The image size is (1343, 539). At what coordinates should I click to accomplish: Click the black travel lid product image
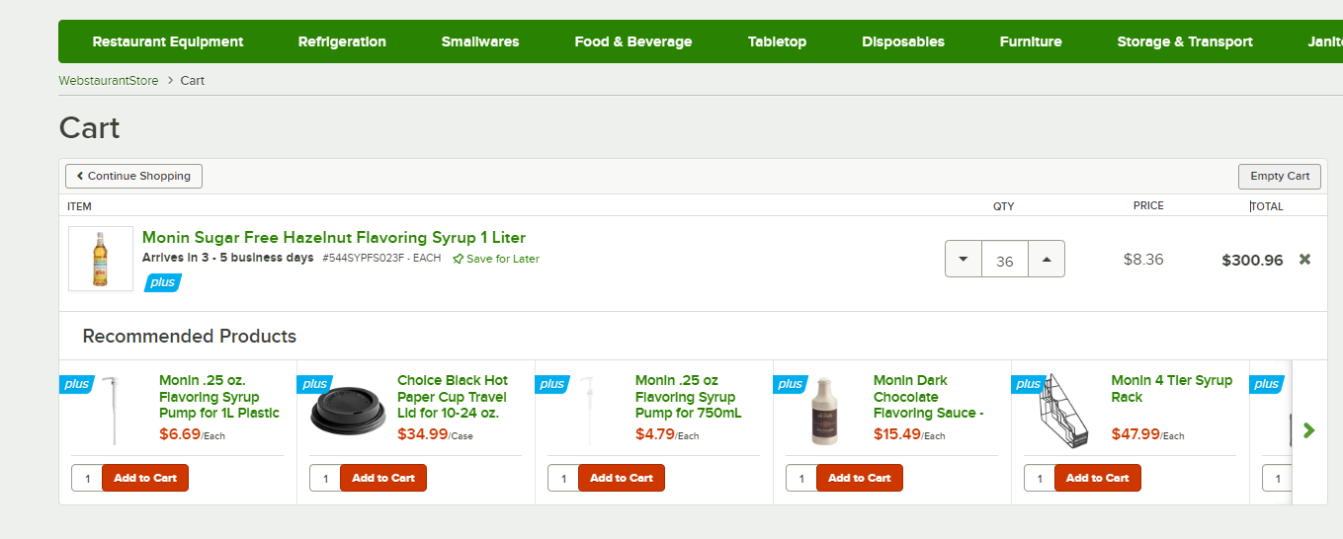[348, 411]
